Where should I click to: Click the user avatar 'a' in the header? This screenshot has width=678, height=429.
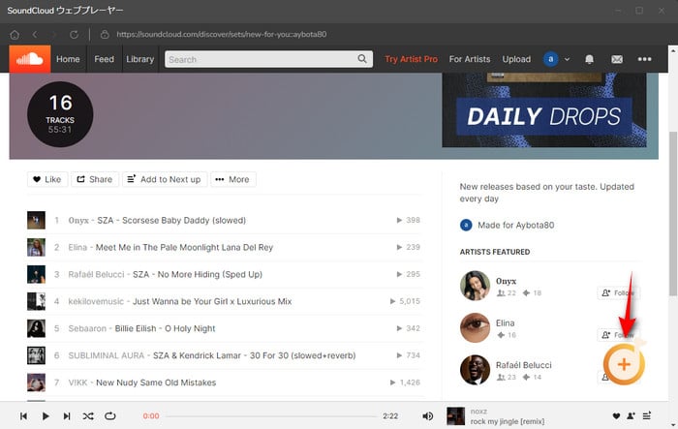(550, 59)
